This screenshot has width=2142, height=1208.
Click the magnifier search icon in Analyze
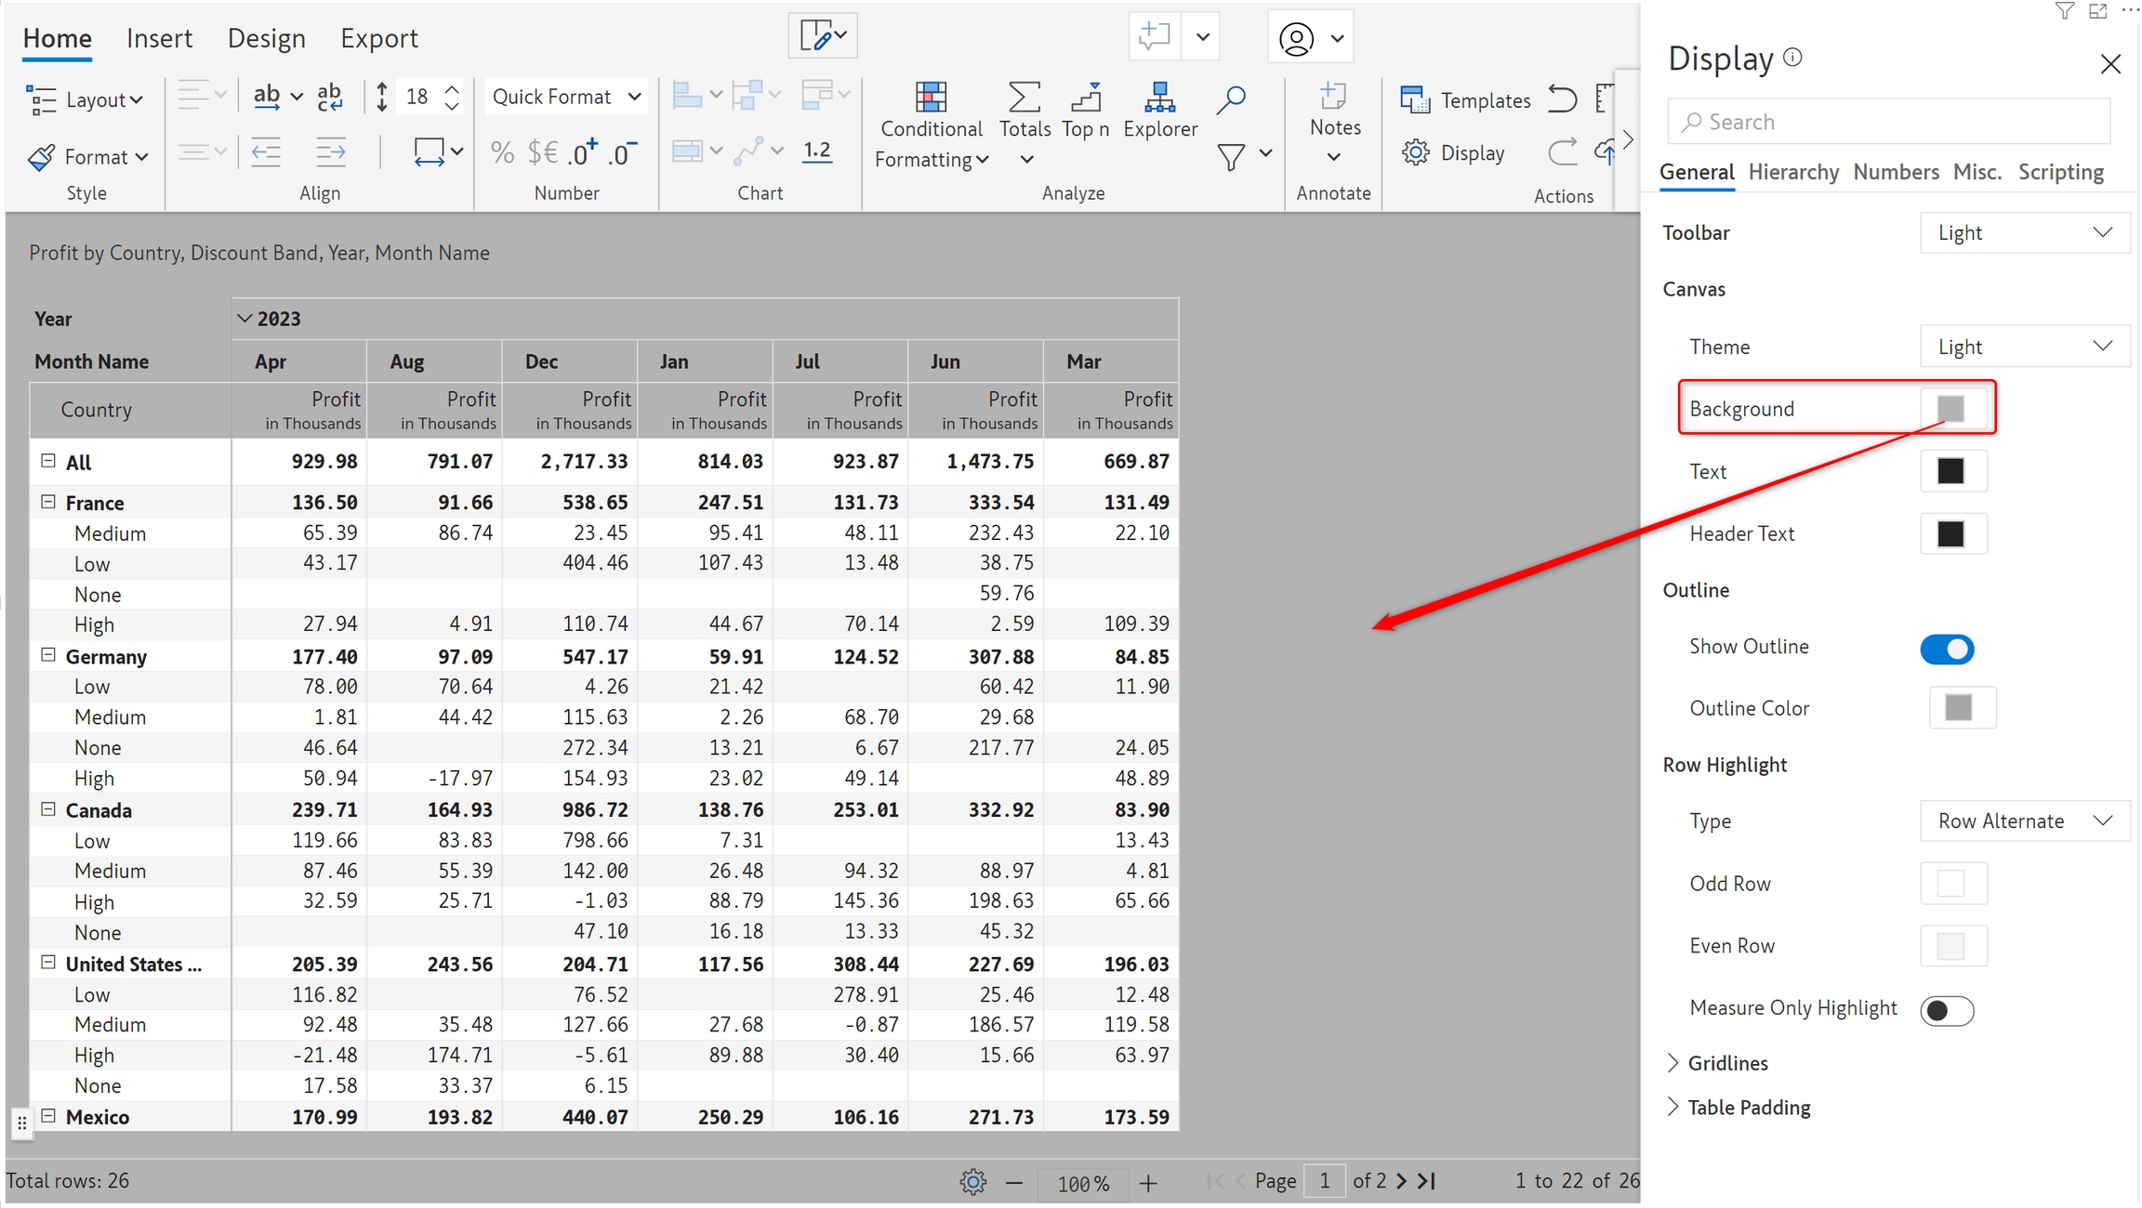(1231, 99)
